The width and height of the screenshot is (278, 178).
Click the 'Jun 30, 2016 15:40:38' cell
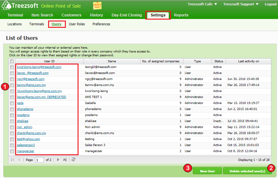point(243,79)
